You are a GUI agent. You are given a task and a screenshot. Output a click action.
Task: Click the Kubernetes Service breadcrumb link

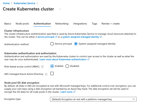pyautogui.click(x=24, y=3)
